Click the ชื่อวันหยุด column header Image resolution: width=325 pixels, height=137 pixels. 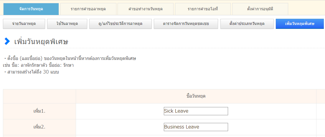(x=196, y=96)
